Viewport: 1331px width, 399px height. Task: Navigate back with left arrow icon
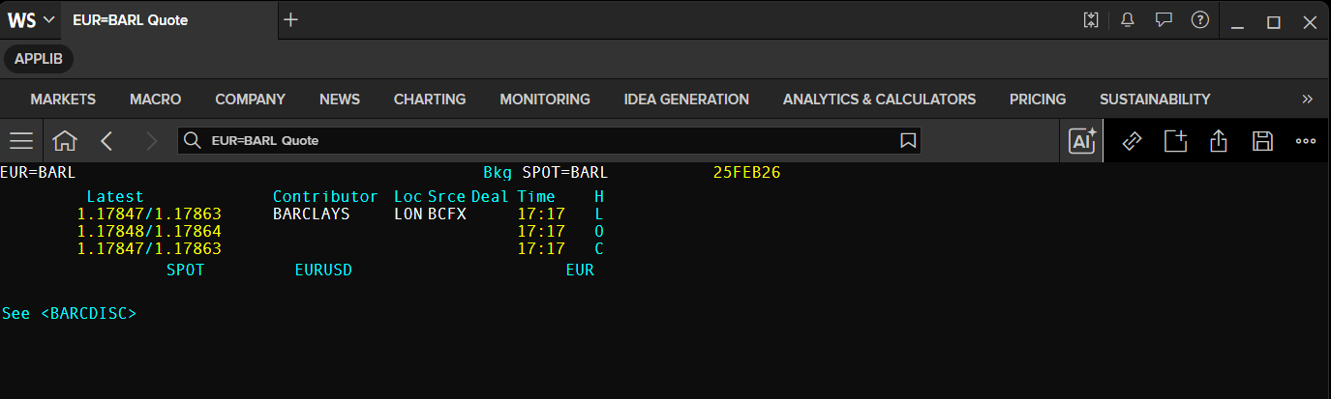tap(106, 141)
